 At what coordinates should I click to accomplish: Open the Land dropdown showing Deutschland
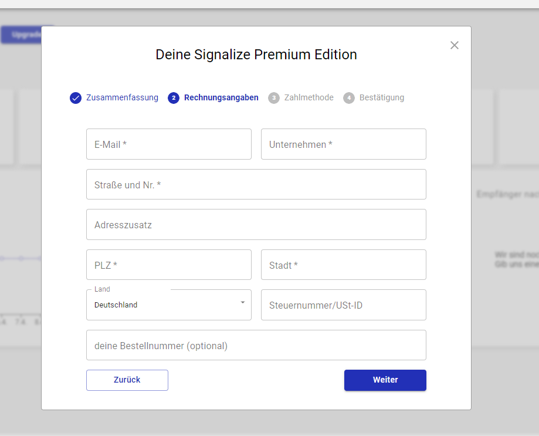point(169,305)
